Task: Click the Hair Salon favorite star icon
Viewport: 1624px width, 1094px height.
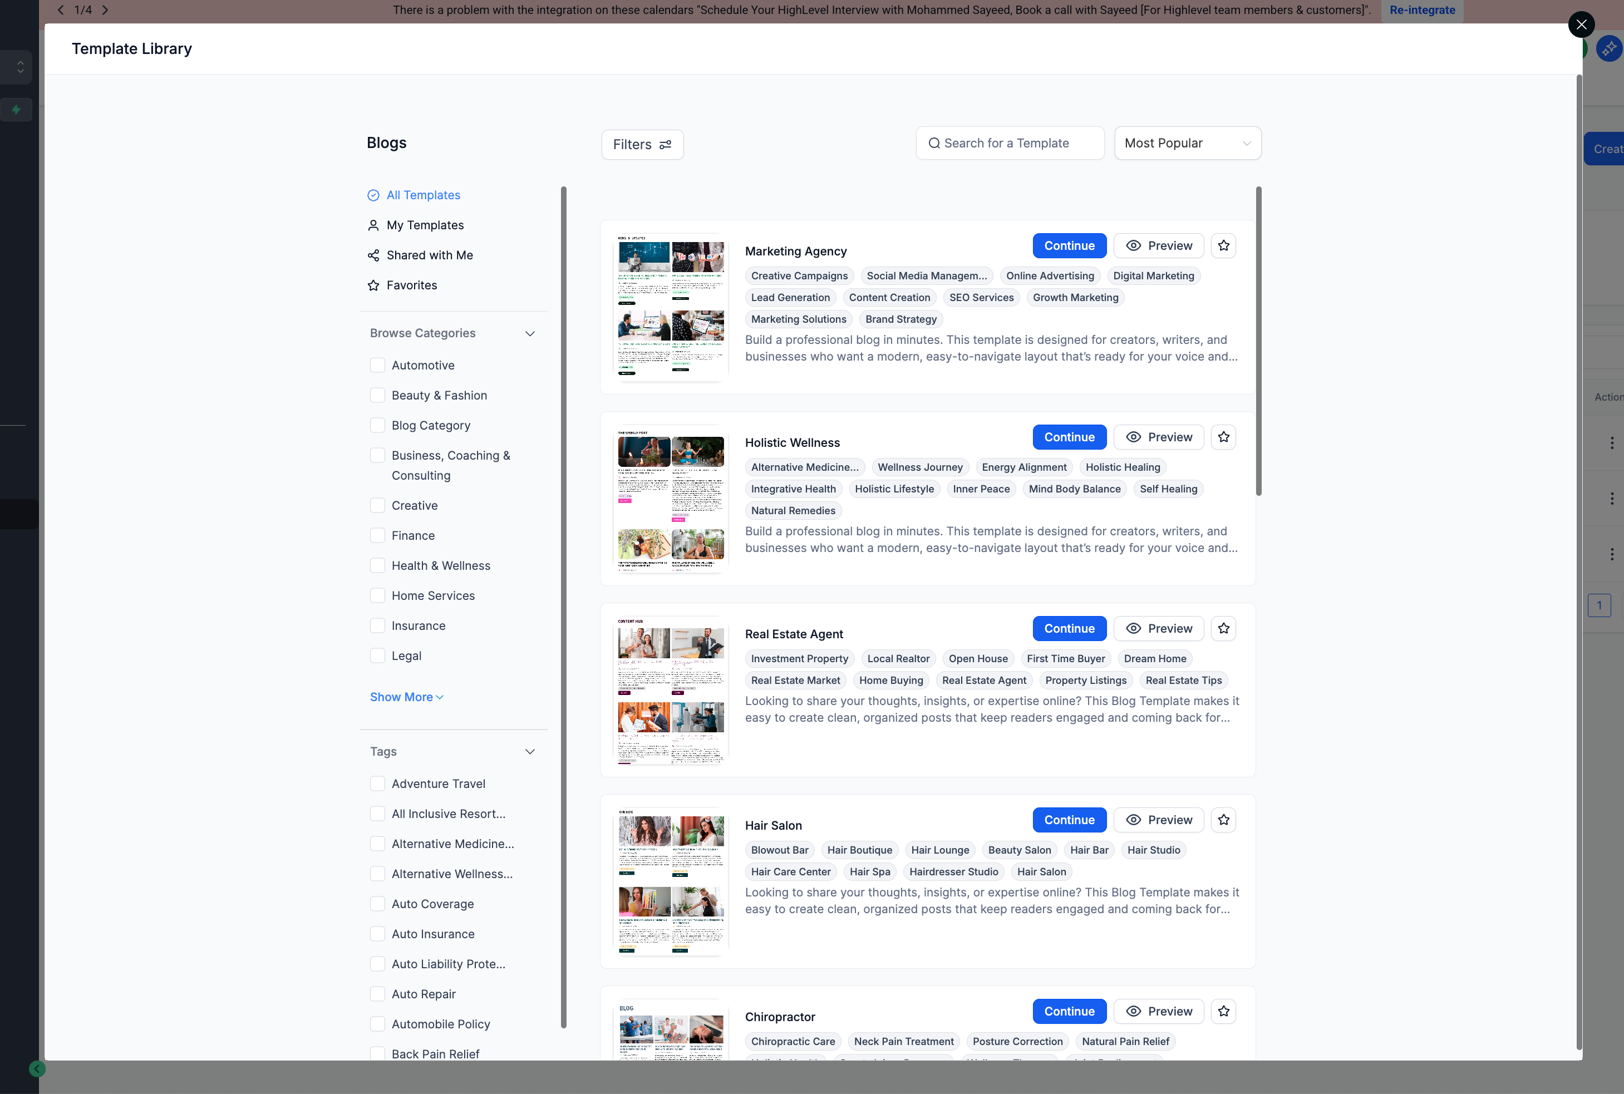Action: point(1224,820)
